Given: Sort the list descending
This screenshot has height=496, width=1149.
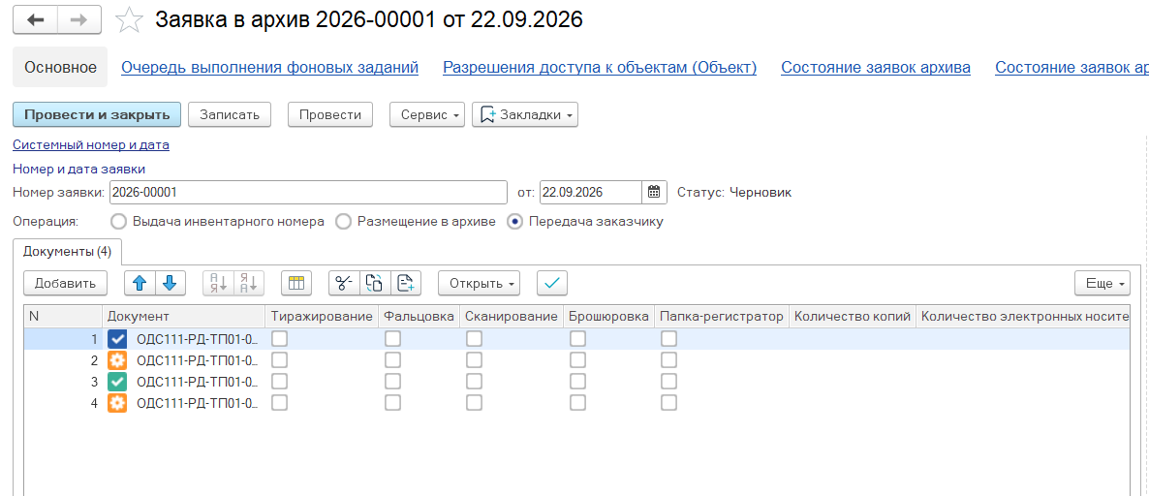Looking at the screenshot, I should 249,283.
